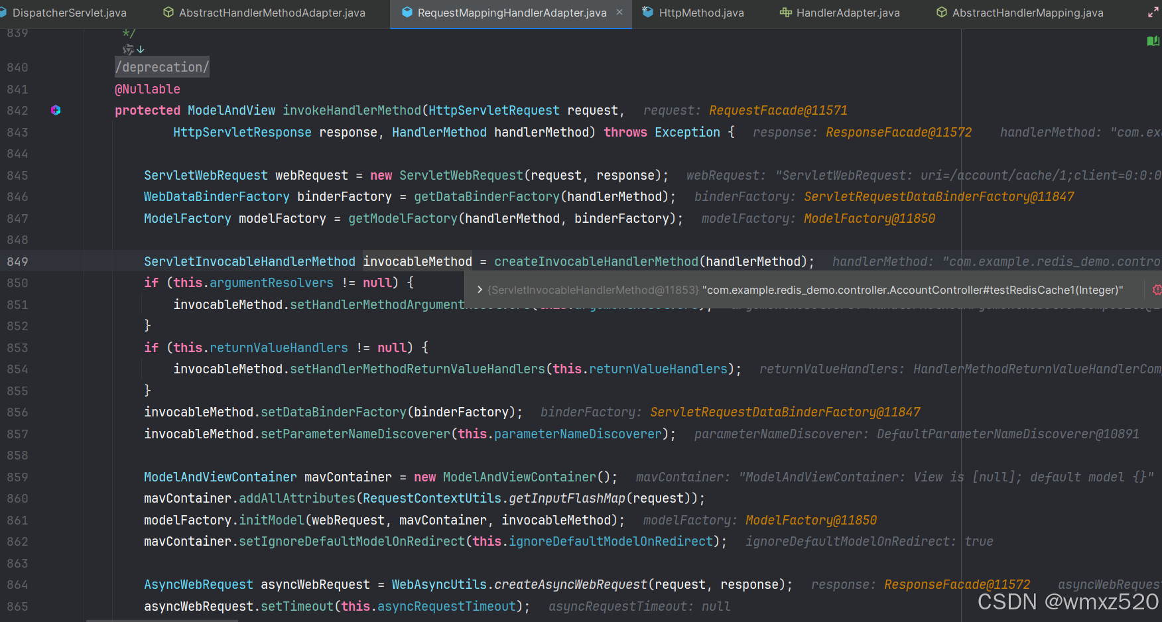Toggle the green Reader Mode book icon
The image size is (1162, 622).
click(x=1153, y=41)
